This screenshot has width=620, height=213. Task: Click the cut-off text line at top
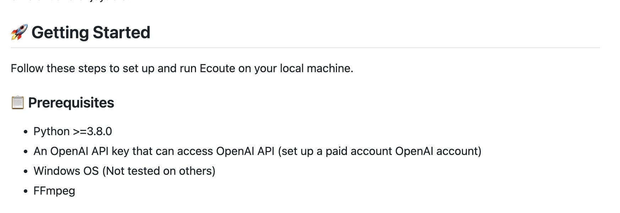click(x=67, y=1)
